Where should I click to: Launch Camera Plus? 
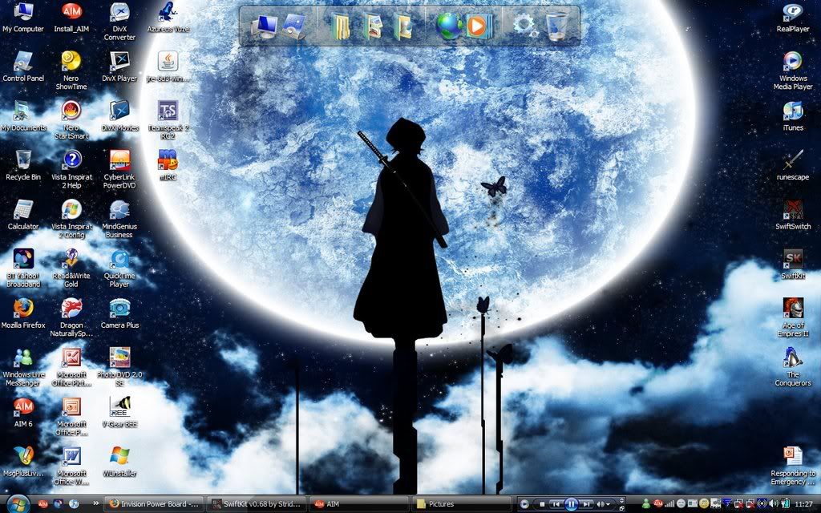119,314
